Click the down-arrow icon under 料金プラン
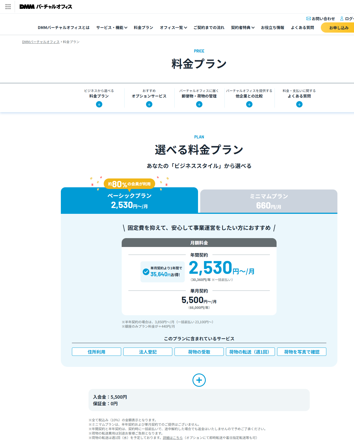The width and height of the screenshot is (354, 442). click(x=99, y=104)
